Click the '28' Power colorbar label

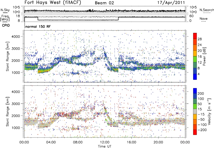(x=200, y=39)
